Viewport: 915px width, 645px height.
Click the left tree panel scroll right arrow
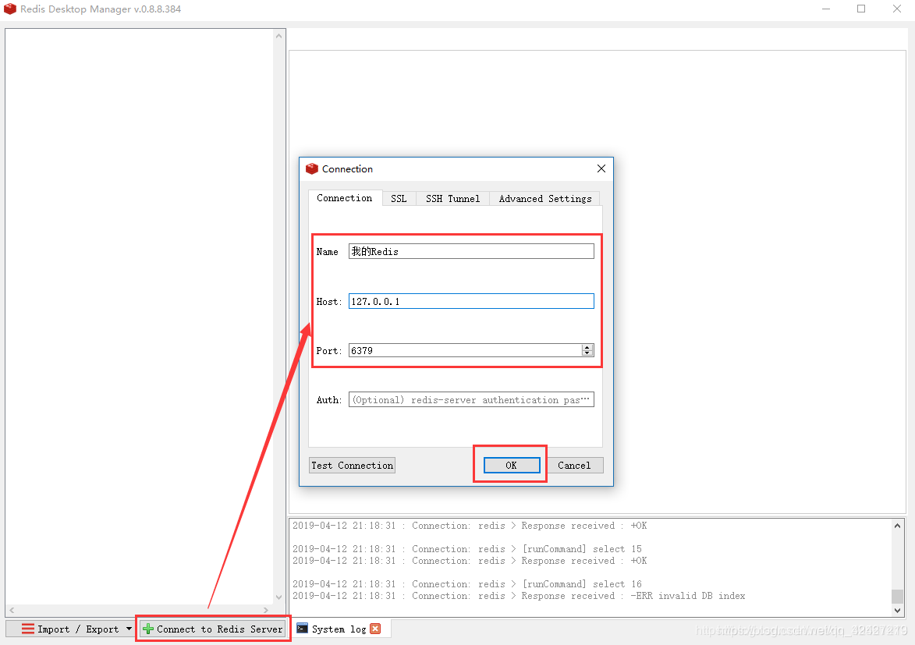pos(266,610)
